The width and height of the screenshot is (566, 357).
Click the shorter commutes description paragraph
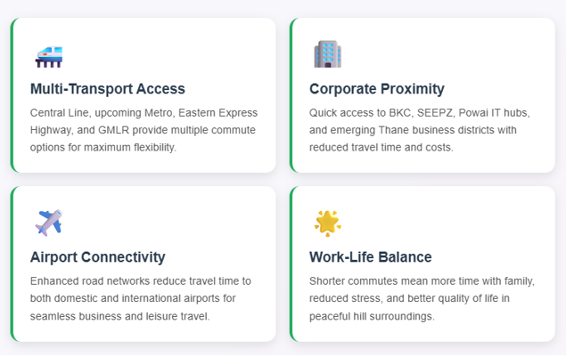click(422, 298)
